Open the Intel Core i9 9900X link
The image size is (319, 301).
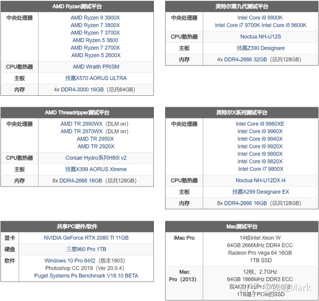tap(260, 154)
